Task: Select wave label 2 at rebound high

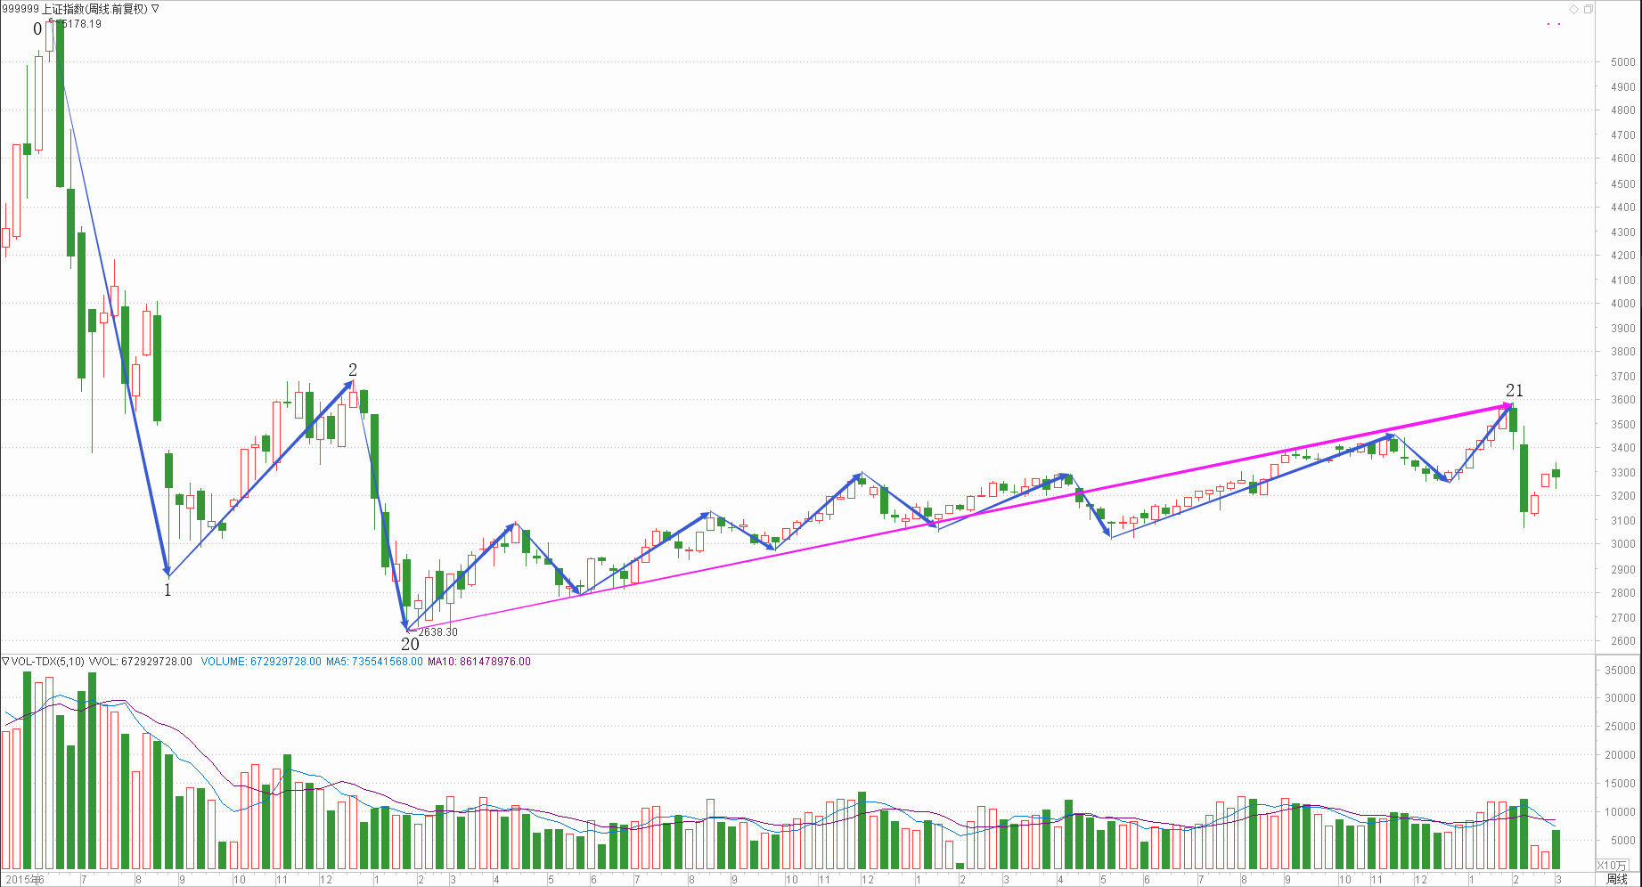Action: click(x=353, y=370)
